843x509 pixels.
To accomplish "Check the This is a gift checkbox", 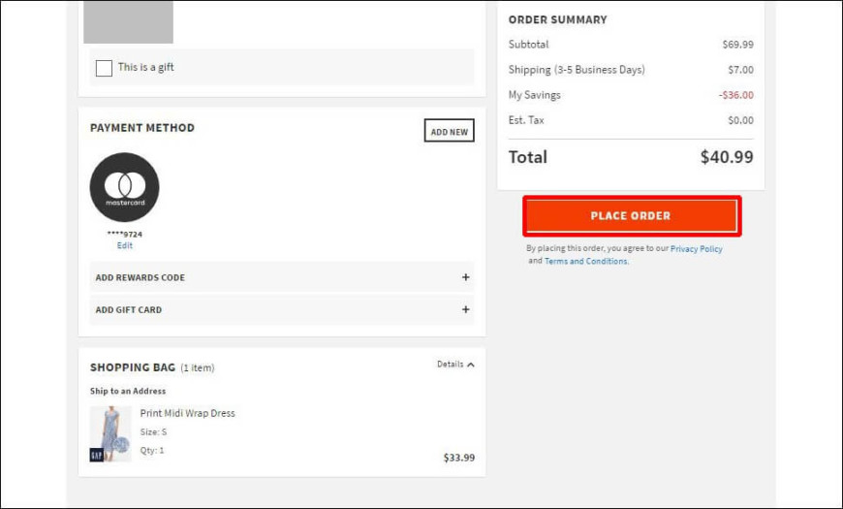I will click(104, 68).
